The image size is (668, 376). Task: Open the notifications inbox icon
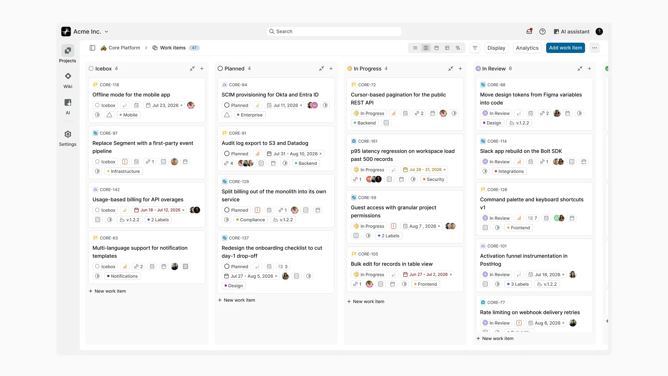click(x=529, y=31)
